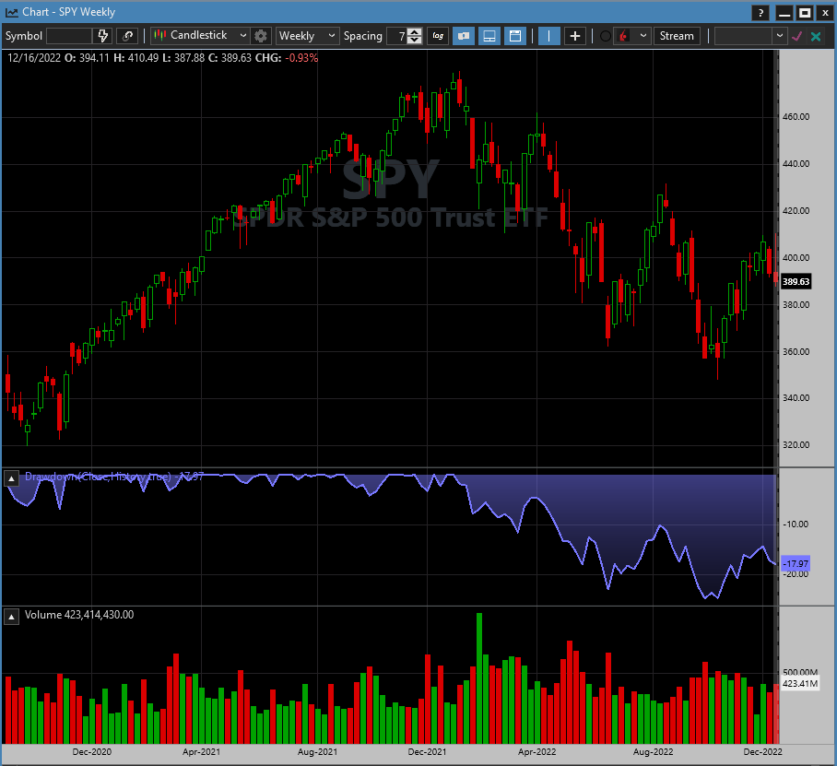Image resolution: width=837 pixels, height=766 pixels.
Task: Click the Stream button
Action: coord(677,36)
